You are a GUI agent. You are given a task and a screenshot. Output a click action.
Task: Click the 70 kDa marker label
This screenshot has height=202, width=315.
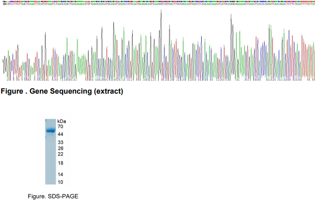pos(61,126)
